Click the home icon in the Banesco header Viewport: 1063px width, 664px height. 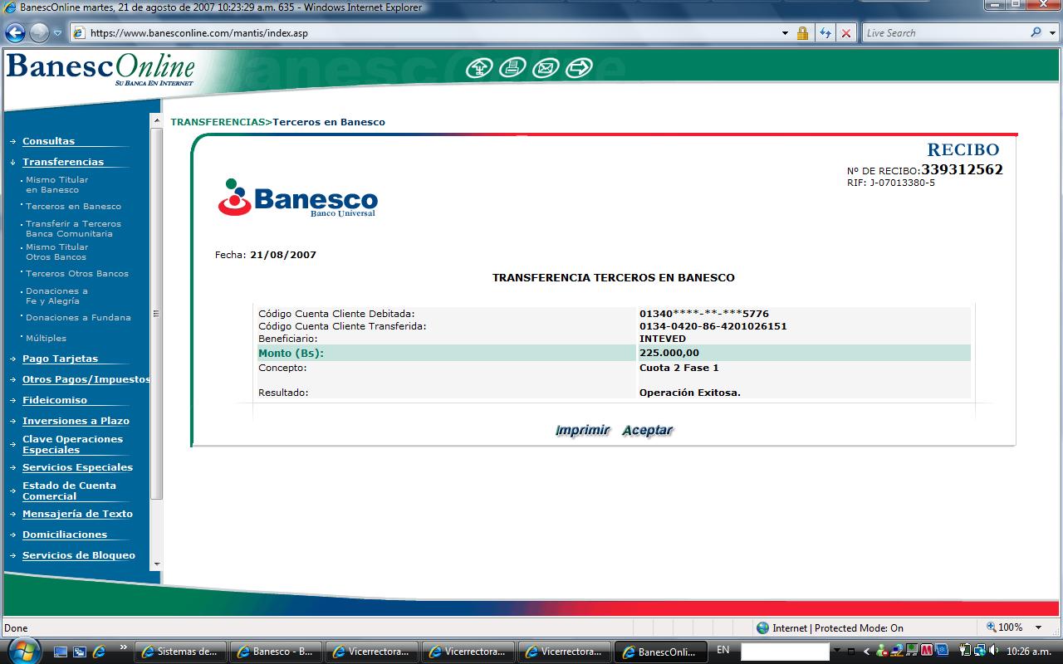coord(479,68)
